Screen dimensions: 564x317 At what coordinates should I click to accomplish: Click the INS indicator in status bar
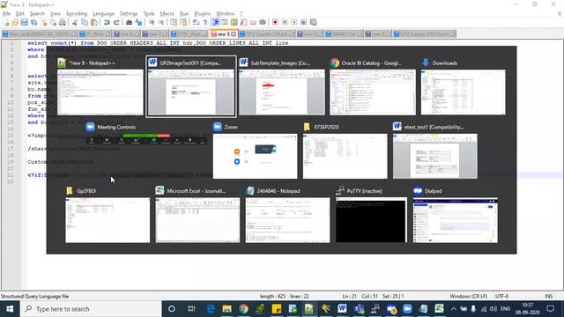tap(548, 297)
